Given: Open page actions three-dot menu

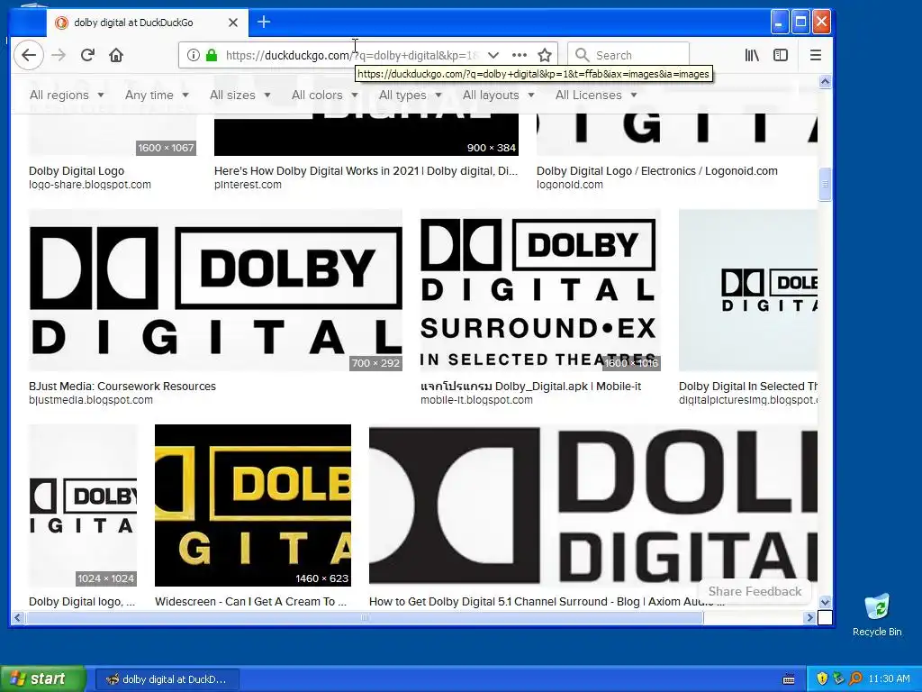Looking at the screenshot, I should tap(520, 55).
